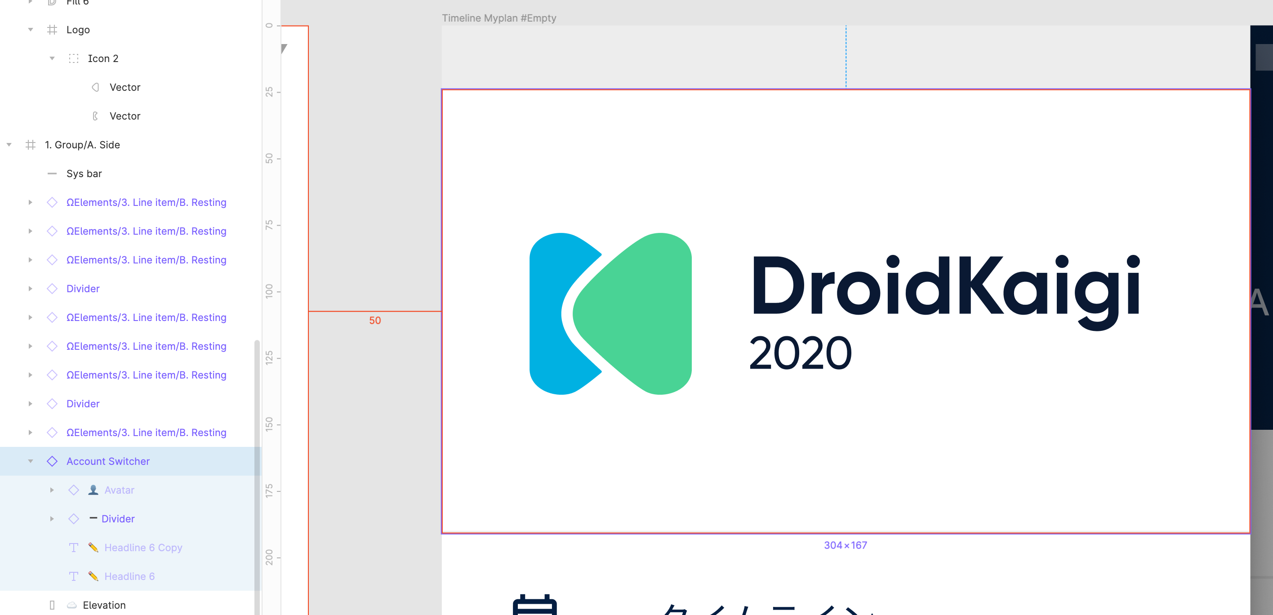Select the Avatar layer name

pyautogui.click(x=119, y=490)
